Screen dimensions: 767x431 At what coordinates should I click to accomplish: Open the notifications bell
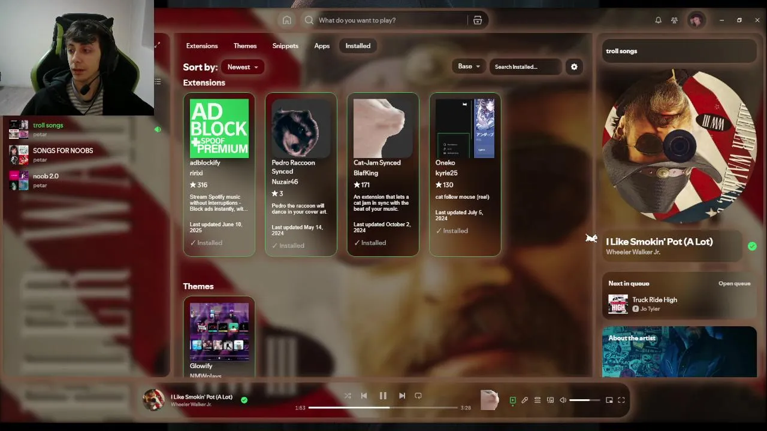click(x=658, y=20)
